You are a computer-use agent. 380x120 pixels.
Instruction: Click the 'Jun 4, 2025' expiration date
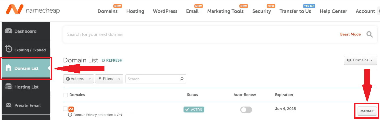pos(286,109)
